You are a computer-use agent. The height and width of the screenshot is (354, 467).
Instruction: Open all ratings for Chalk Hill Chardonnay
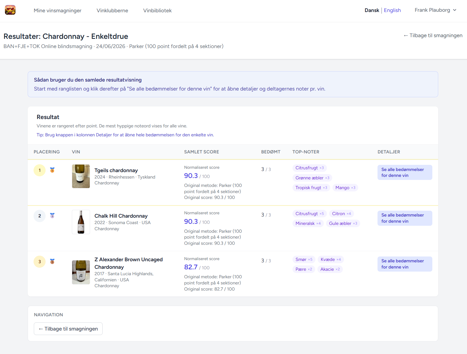click(405, 218)
